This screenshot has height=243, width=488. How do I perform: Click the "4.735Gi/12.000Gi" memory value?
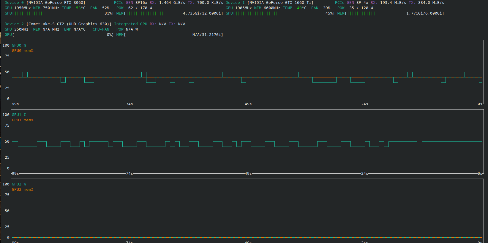click(202, 13)
